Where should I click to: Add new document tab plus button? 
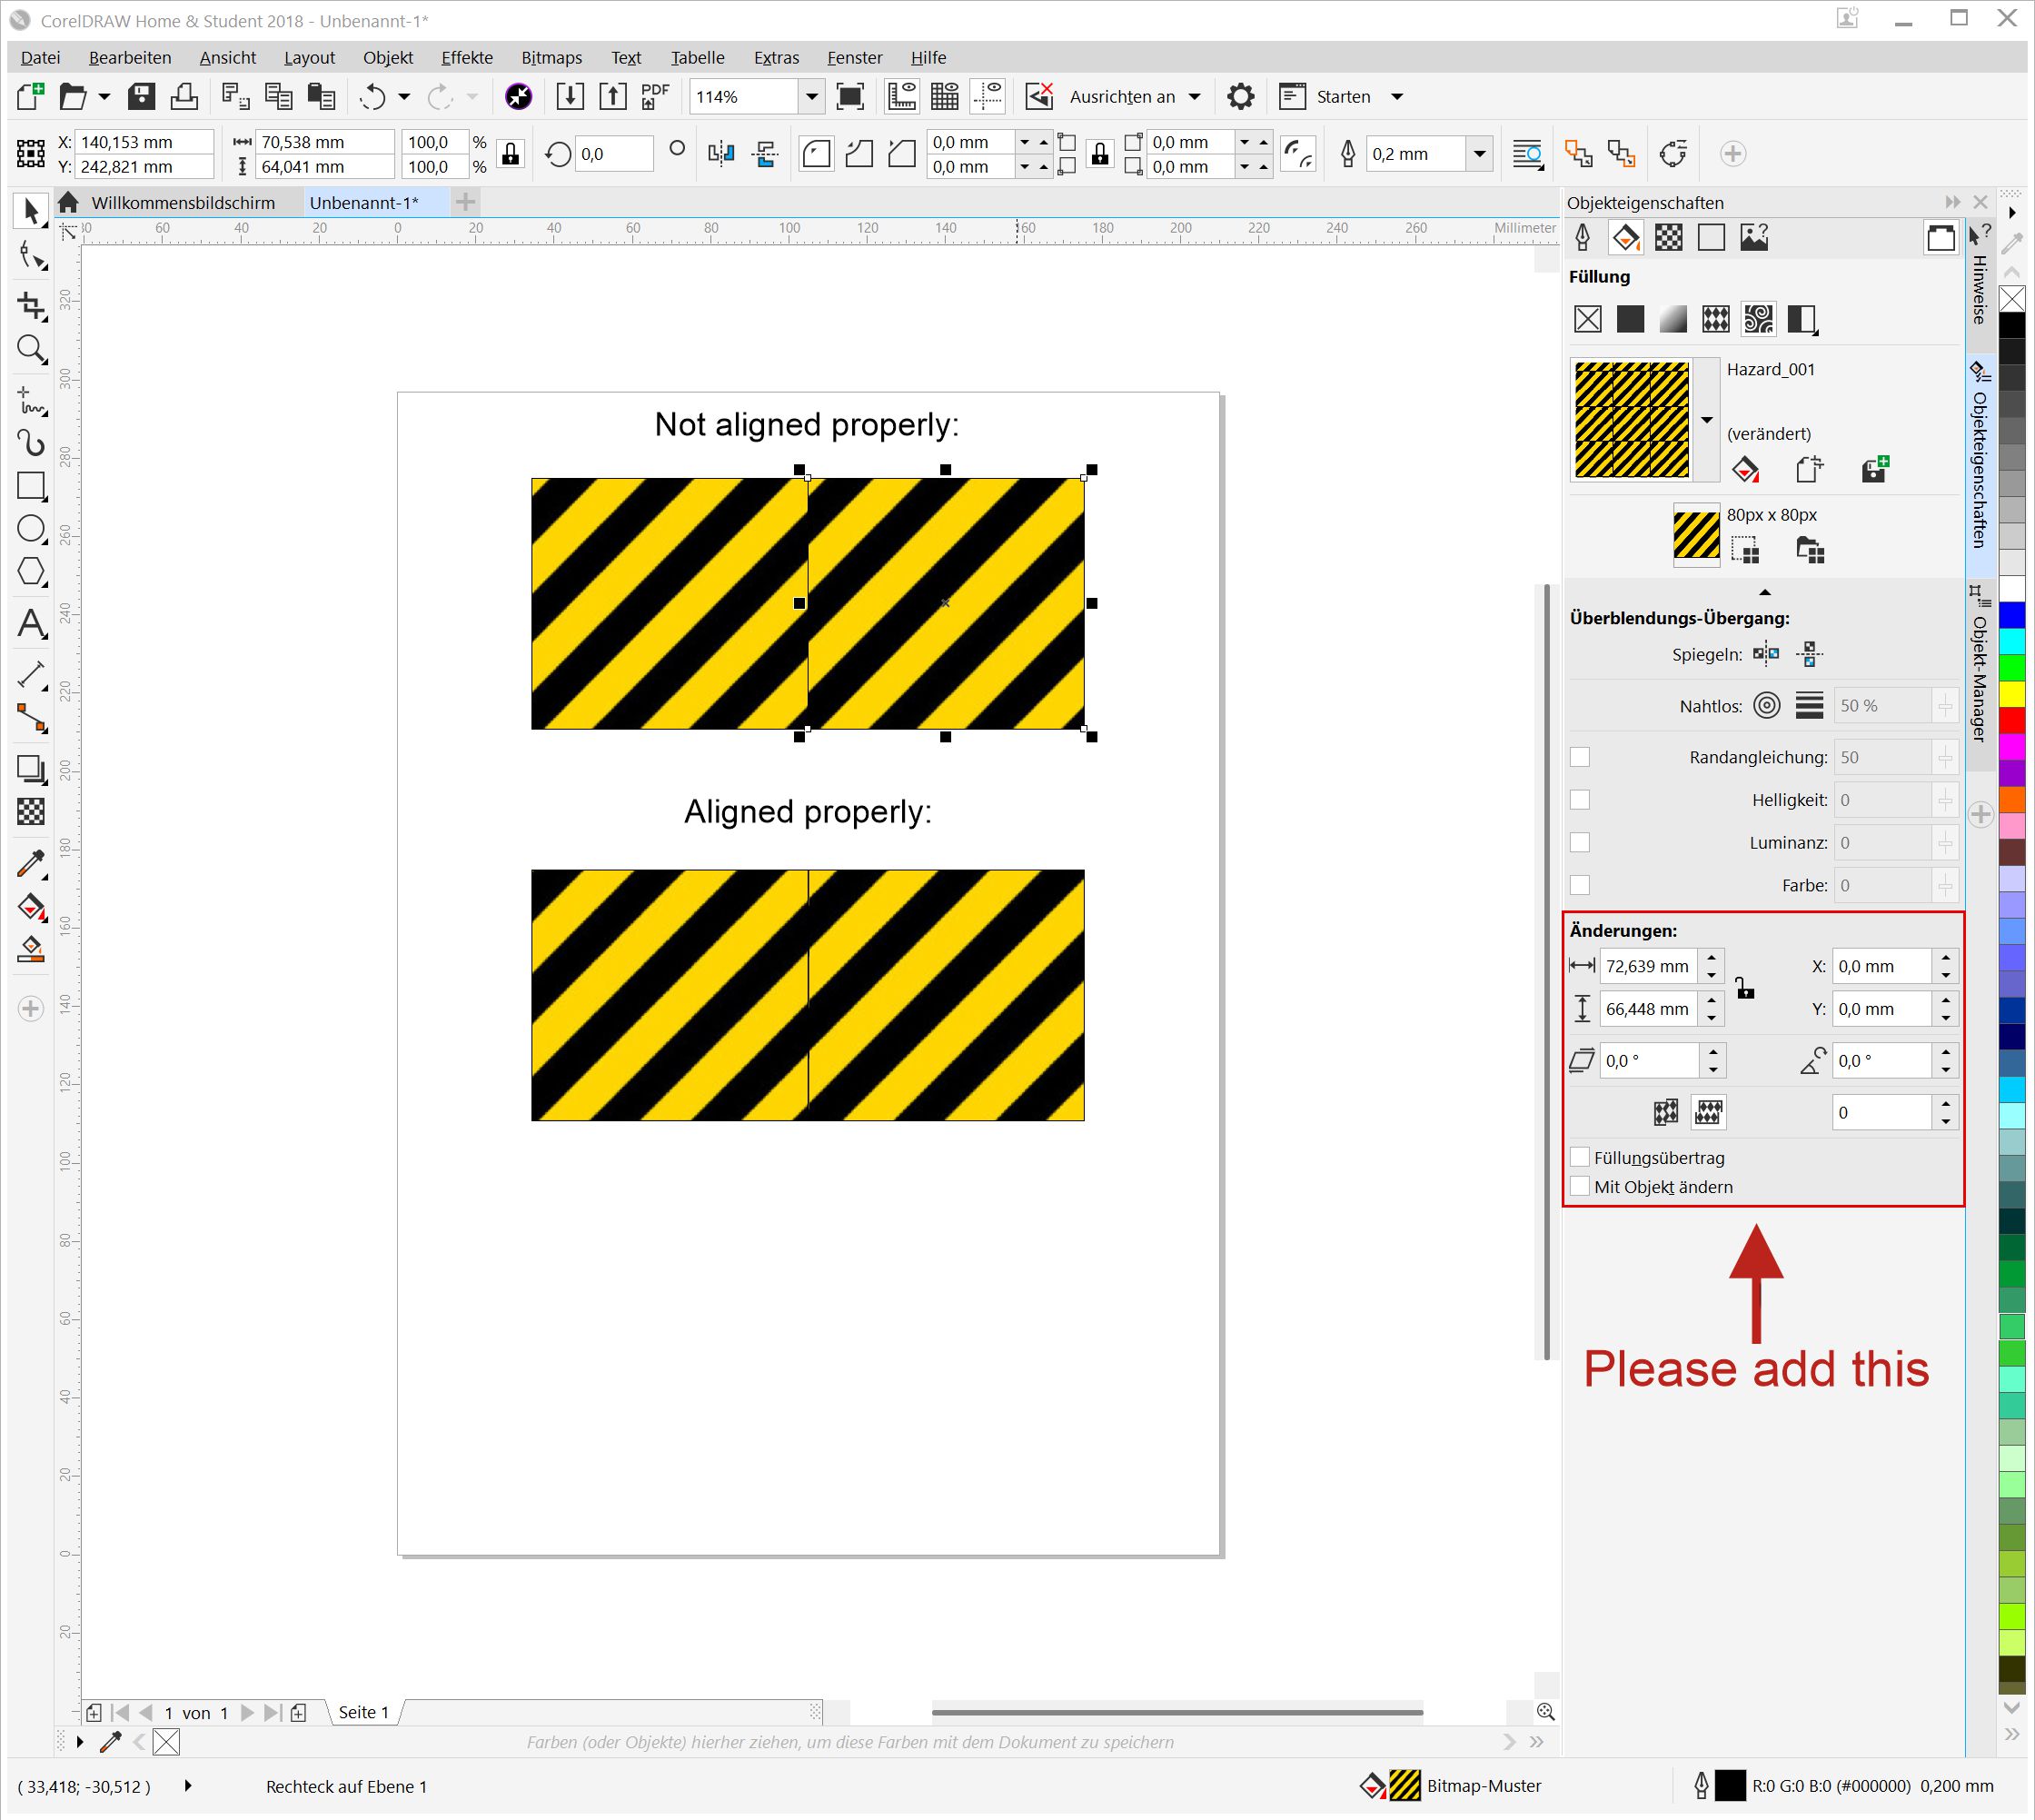coord(465,202)
